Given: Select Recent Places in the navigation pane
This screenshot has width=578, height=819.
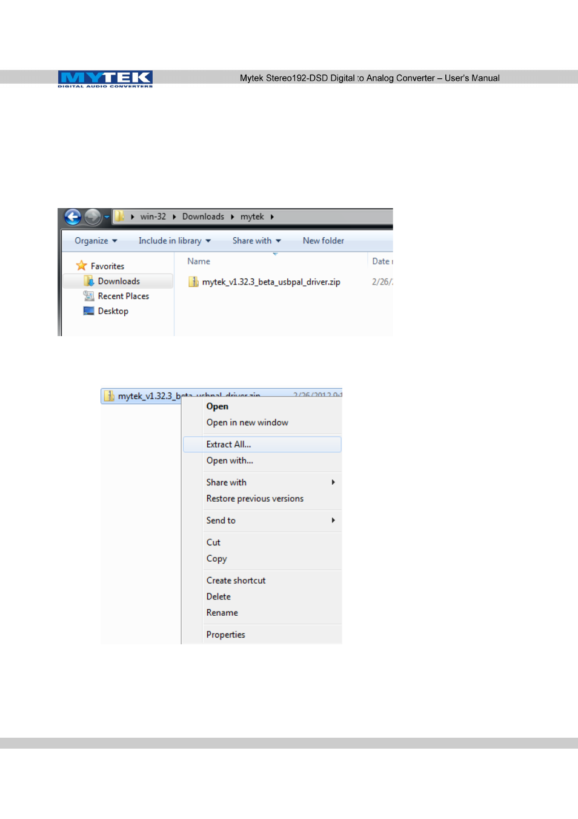Looking at the screenshot, I should coord(124,296).
